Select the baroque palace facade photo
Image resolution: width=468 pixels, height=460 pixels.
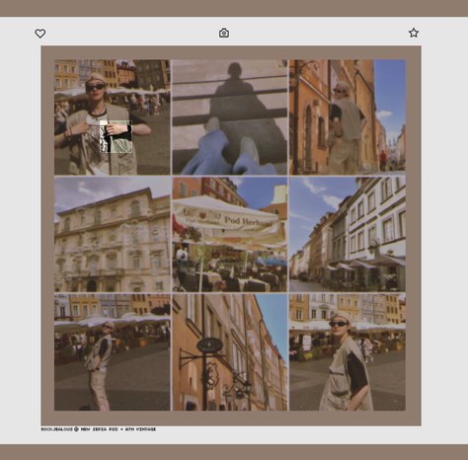[113, 234]
